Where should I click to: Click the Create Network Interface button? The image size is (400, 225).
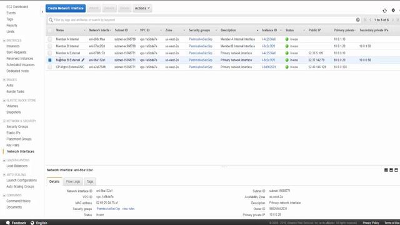[66, 8]
